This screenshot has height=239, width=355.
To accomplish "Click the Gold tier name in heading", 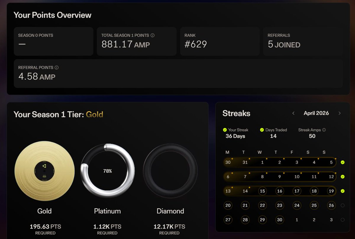I will [x=94, y=114].
